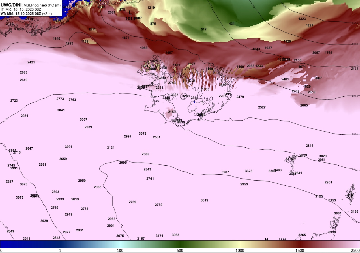Click the freezing level value 1189
360x253 pixels.
(x=85, y=41)
